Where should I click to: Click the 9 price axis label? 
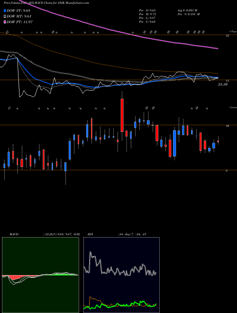pyautogui.click(x=226, y=171)
